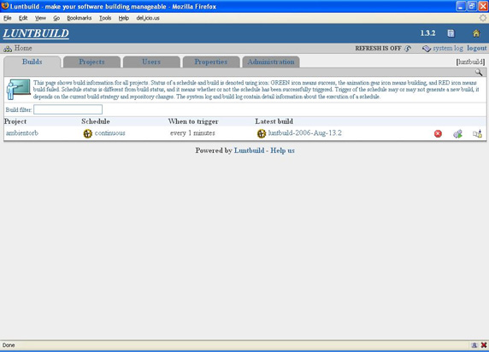The image size is (489, 352).
Task: Click the latest build status icon
Action: [262, 134]
